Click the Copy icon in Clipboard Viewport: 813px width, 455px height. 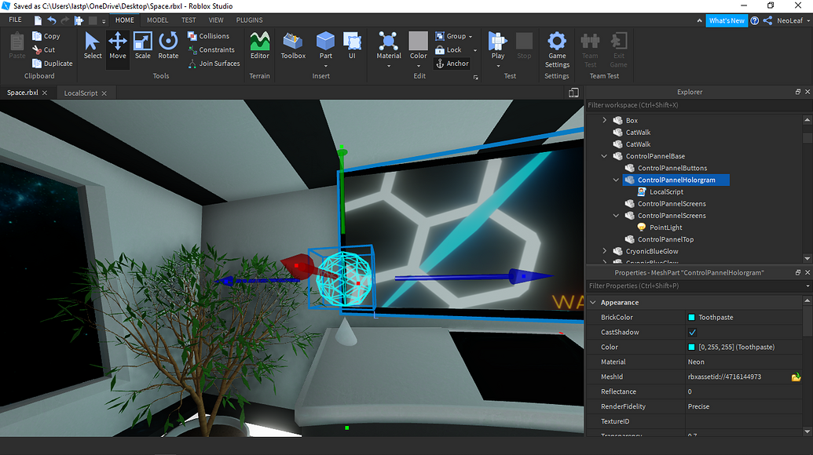click(37, 36)
